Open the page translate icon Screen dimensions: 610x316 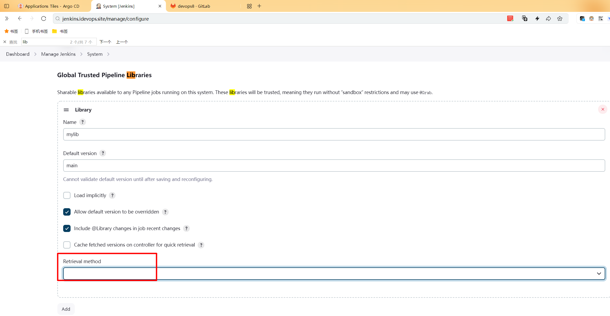525,18
